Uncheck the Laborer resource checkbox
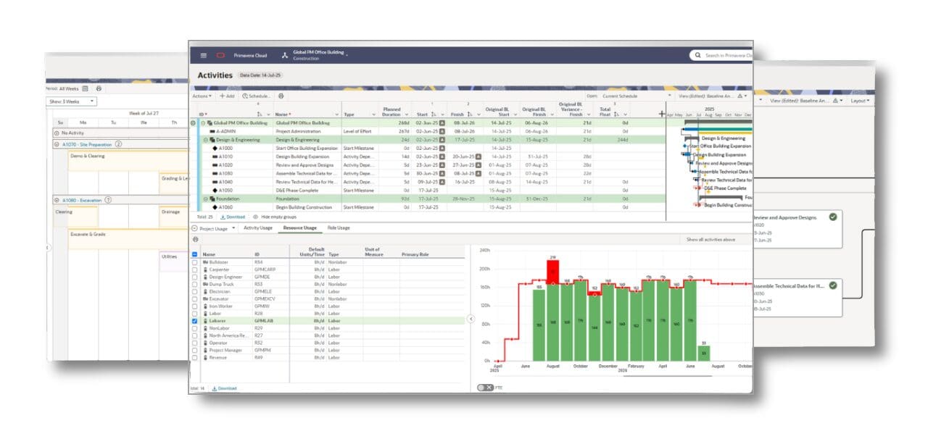Viewport: 928px width, 439px height. [194, 321]
